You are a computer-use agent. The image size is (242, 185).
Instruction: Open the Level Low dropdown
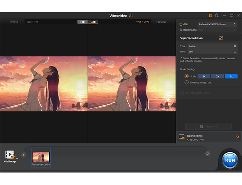pos(212,52)
